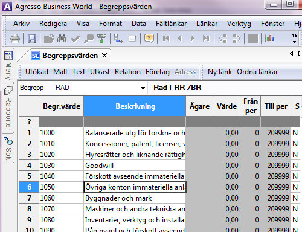The width and height of the screenshot is (302, 232).
Task: Click the expand-levels toolbar icon
Action: 223,39
